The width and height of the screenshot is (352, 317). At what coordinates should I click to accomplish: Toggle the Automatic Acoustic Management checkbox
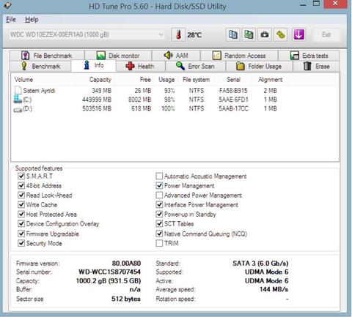point(159,176)
